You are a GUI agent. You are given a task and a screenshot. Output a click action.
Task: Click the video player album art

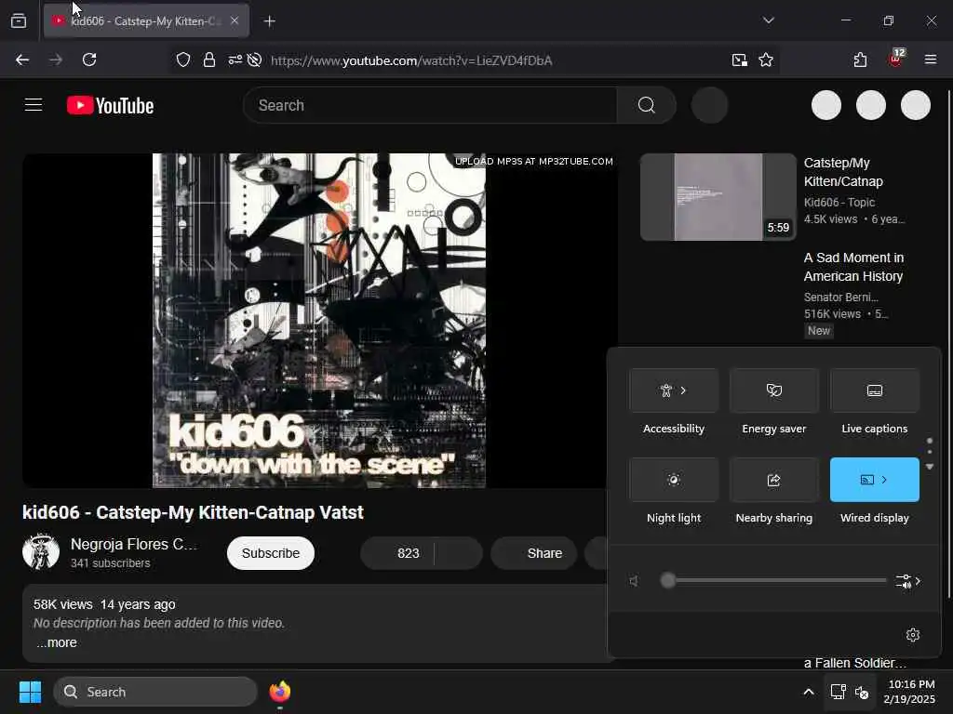(319, 320)
